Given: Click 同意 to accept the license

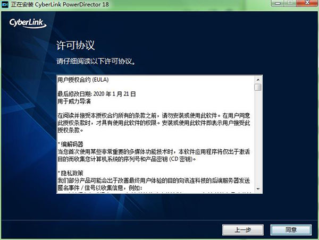Looking at the screenshot, I should [x=291, y=230].
